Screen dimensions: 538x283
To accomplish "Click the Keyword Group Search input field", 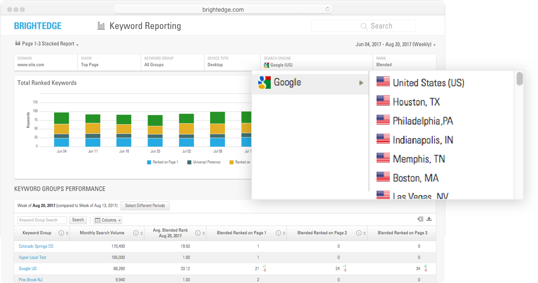I will (x=42, y=220).
